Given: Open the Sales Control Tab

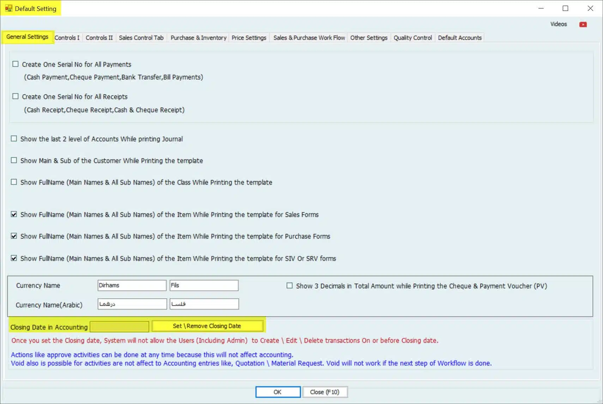Looking at the screenshot, I should (x=141, y=38).
